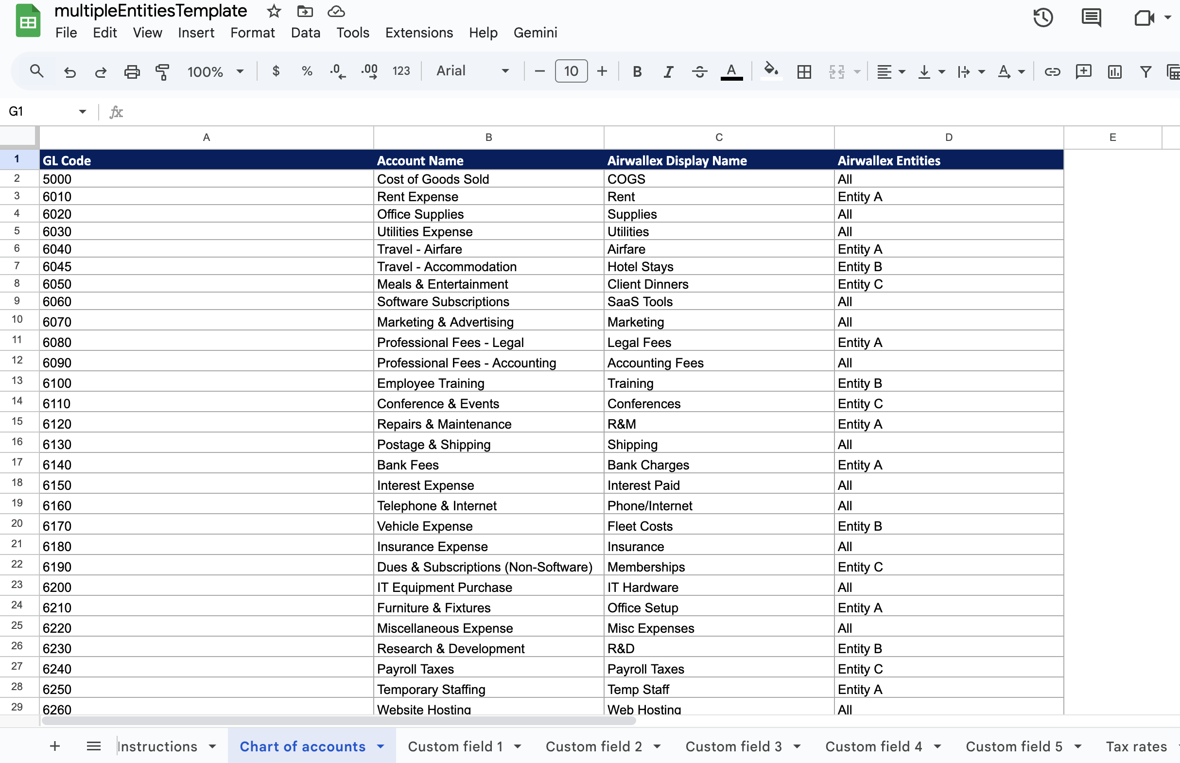
Task: Toggle italic formatting
Action: click(x=667, y=71)
